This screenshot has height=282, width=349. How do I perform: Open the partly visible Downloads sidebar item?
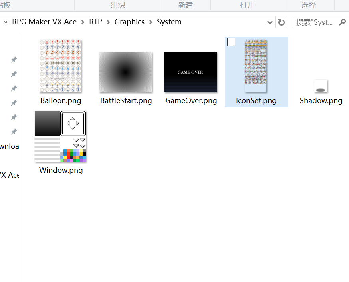[x=9, y=146]
